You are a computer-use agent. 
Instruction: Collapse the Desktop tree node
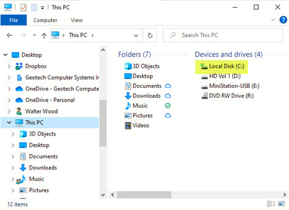tap(6, 55)
